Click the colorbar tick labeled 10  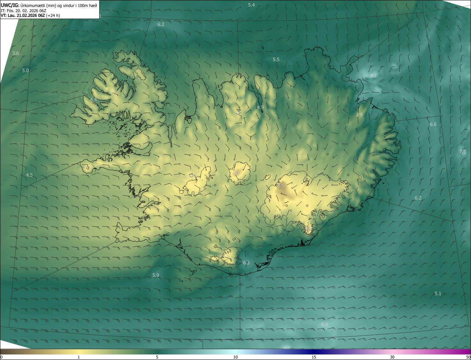[x=235, y=357]
